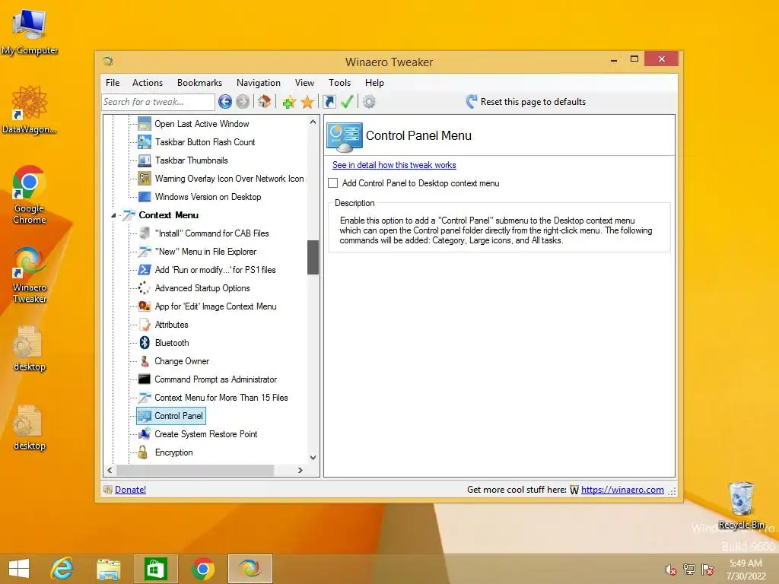The width and height of the screenshot is (779, 584).
Task: Add bookmark with green plus star icon
Action: [289, 102]
